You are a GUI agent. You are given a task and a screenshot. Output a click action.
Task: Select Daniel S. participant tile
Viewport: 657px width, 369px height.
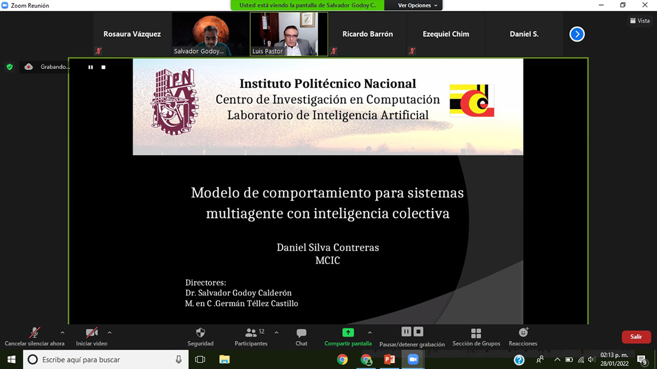(x=524, y=34)
